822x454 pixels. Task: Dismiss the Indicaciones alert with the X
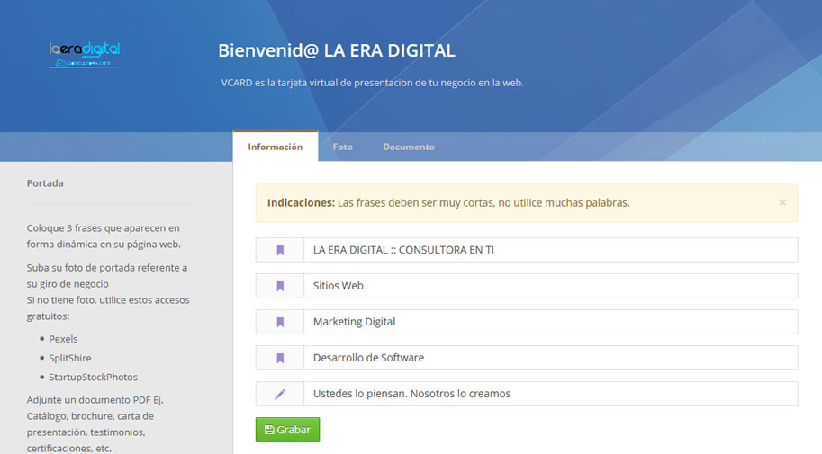click(x=781, y=202)
